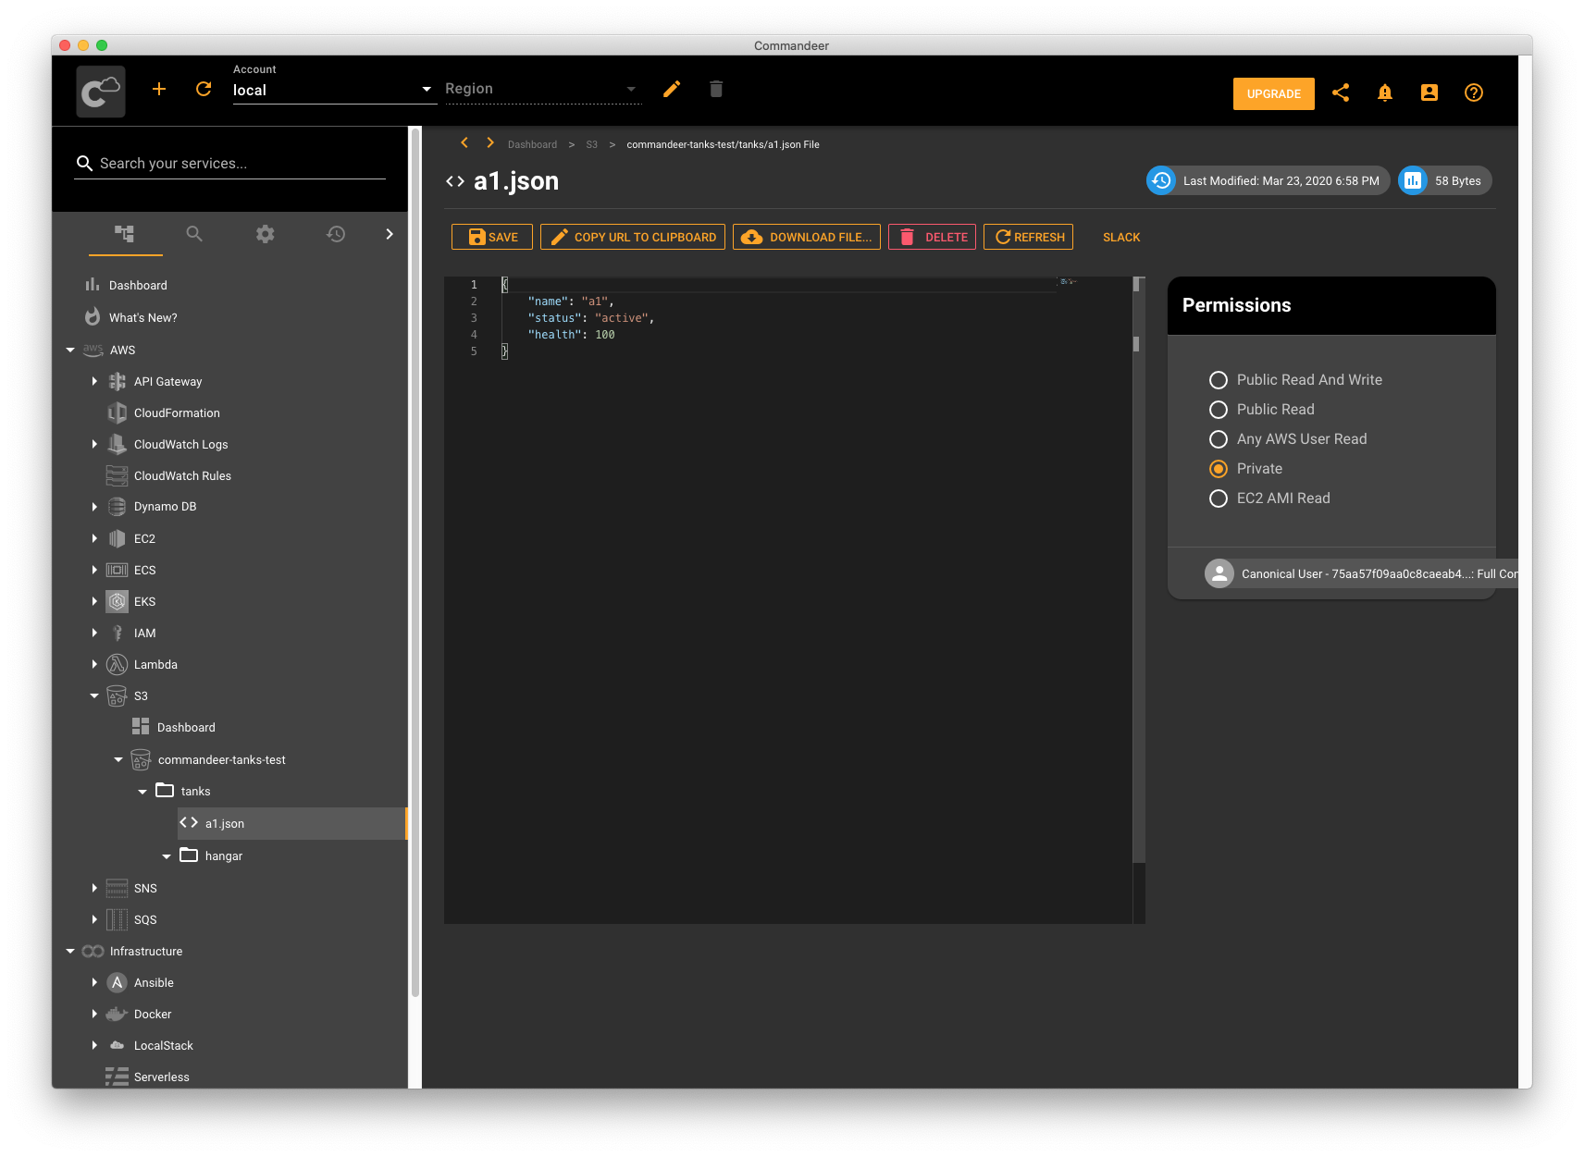The image size is (1584, 1157).
Task: Open the S3 breadcrumb link
Action: [591, 144]
